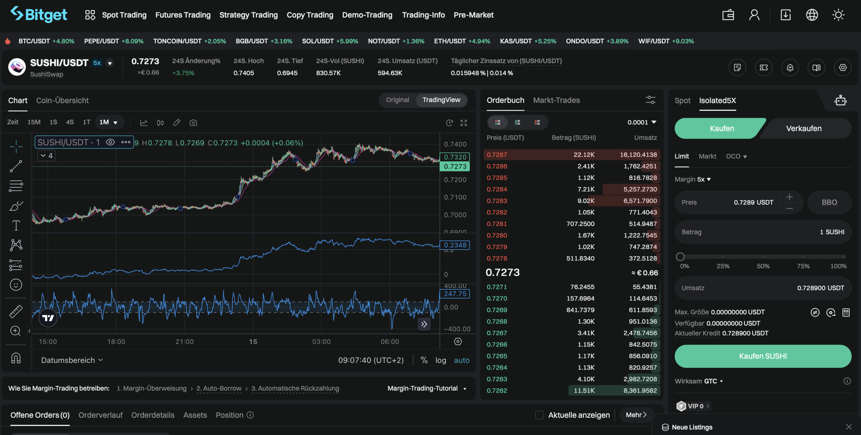
Task: Open chart scale settings gear icon
Action: (x=458, y=342)
